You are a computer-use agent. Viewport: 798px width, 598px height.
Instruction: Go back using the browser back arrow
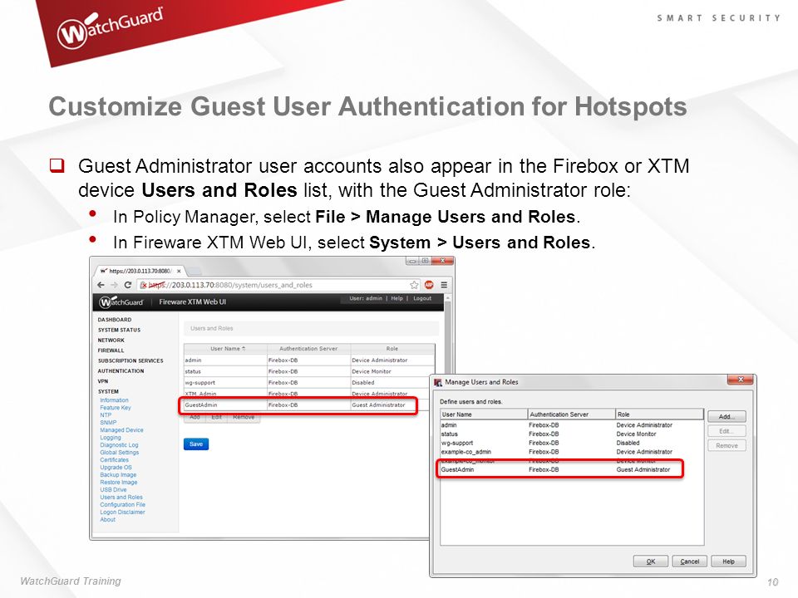click(101, 285)
